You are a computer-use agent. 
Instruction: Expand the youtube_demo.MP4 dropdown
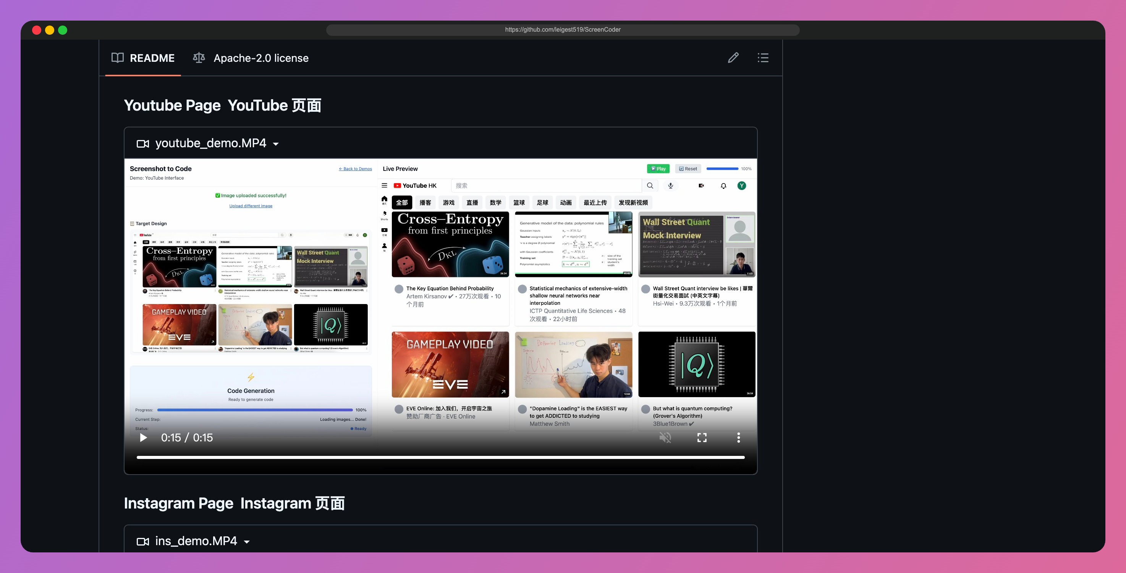[x=276, y=144]
